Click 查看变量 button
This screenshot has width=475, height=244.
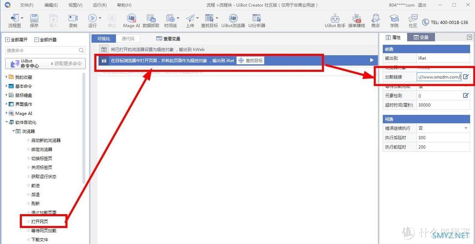point(168,39)
